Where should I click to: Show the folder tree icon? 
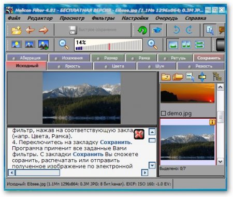[217, 77]
